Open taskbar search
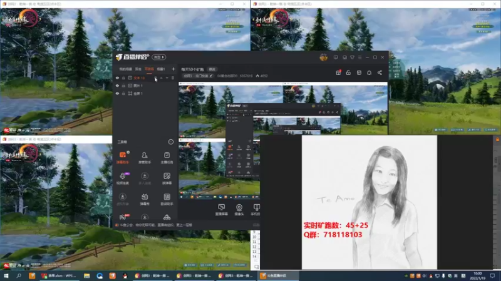This screenshot has height=281, width=501. pos(19,275)
